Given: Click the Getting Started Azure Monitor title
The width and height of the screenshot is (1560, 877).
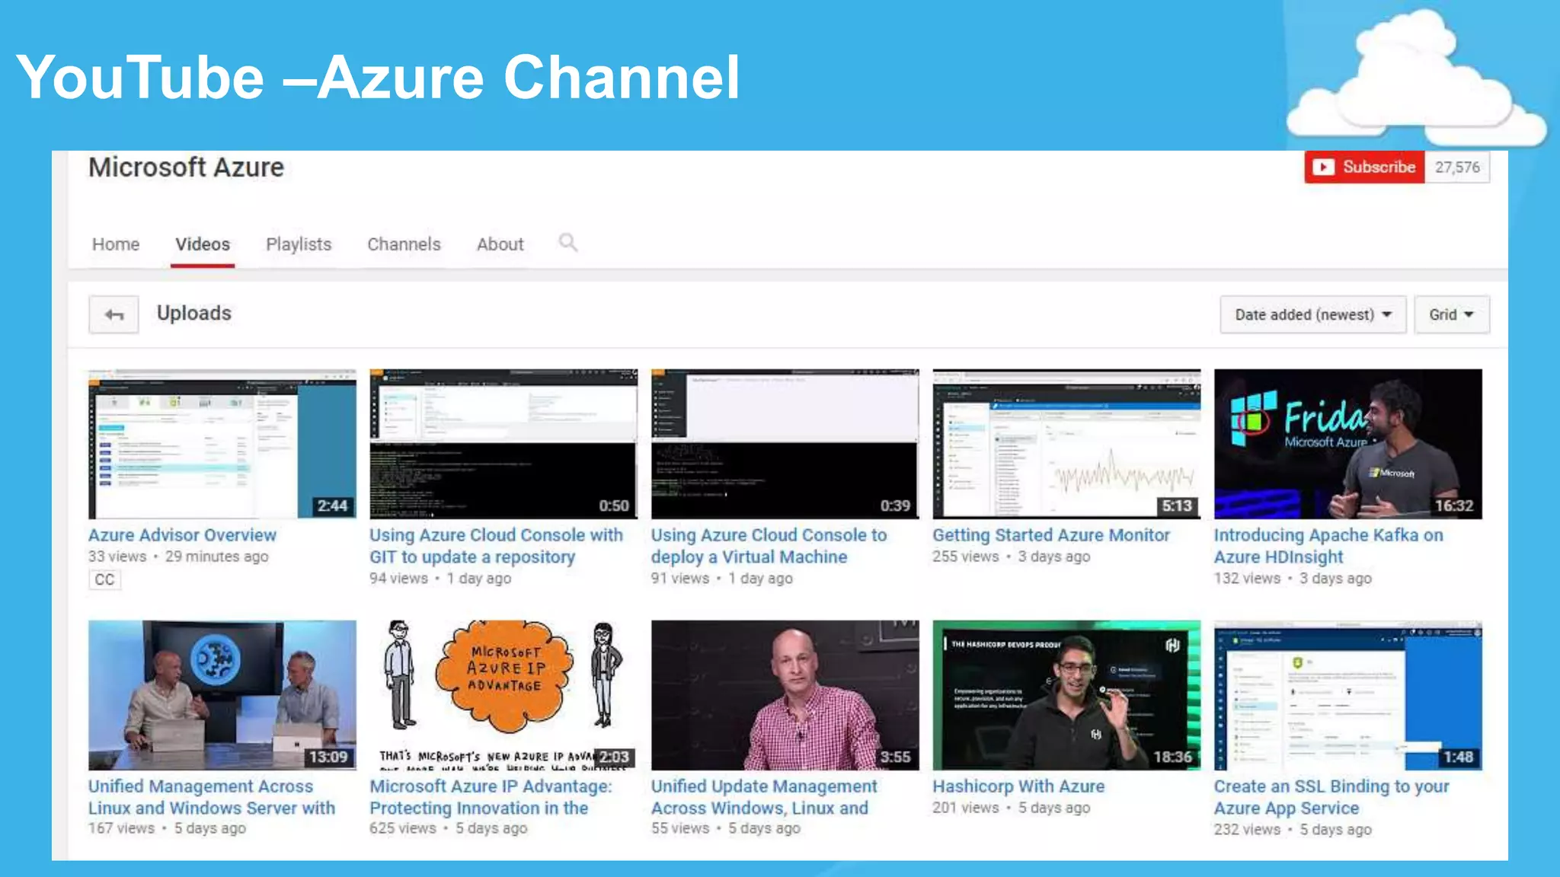Looking at the screenshot, I should pos(1050,535).
